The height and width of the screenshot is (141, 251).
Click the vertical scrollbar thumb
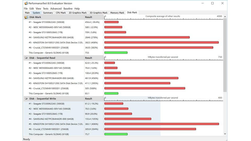coord(225,55)
